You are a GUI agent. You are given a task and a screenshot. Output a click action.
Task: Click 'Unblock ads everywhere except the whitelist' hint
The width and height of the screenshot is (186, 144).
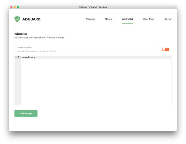[36, 51]
